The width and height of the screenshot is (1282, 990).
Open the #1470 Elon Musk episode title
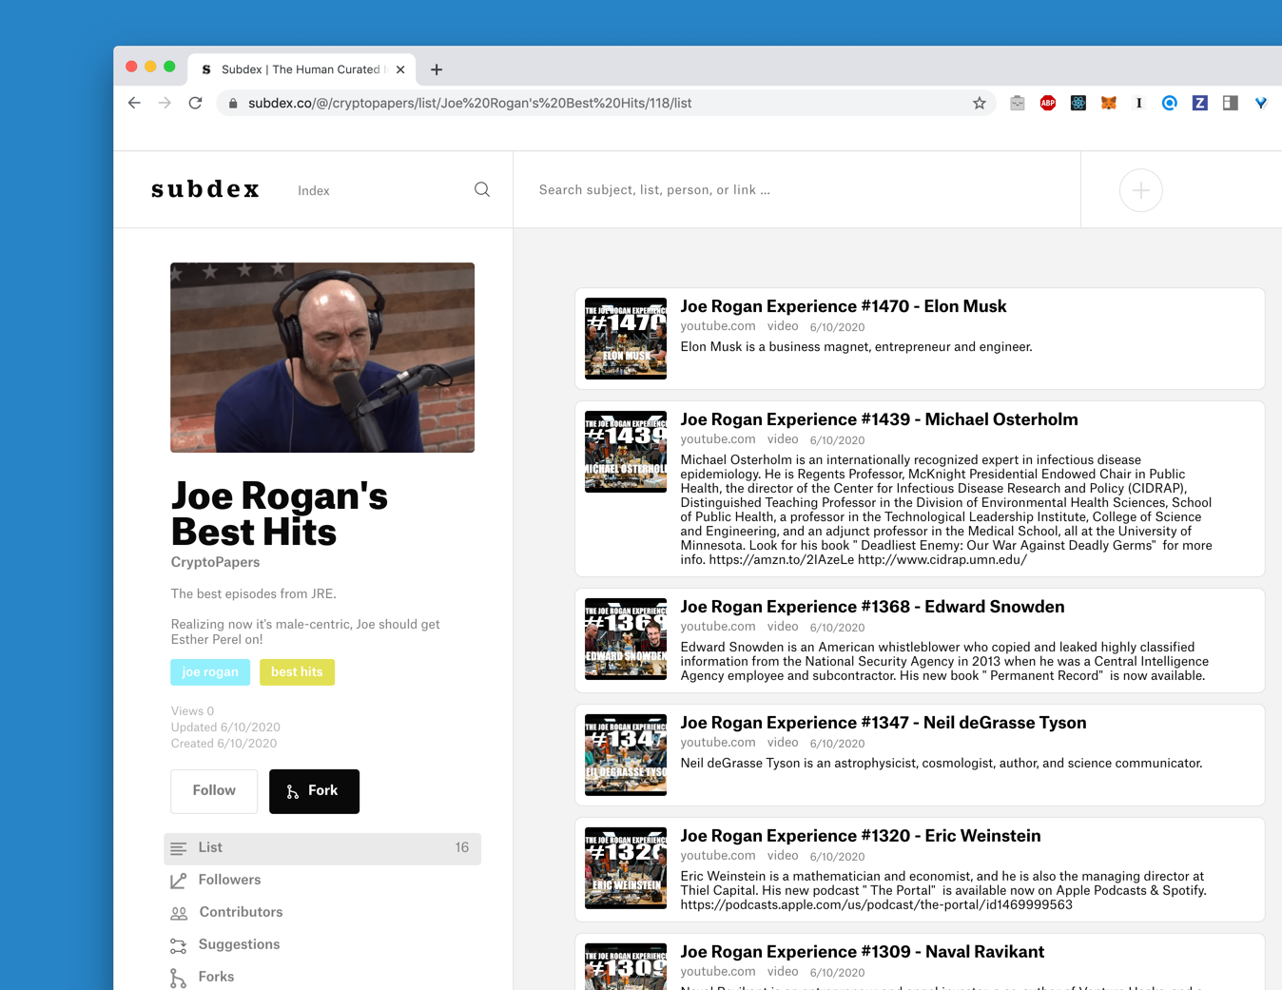pyautogui.click(x=844, y=306)
